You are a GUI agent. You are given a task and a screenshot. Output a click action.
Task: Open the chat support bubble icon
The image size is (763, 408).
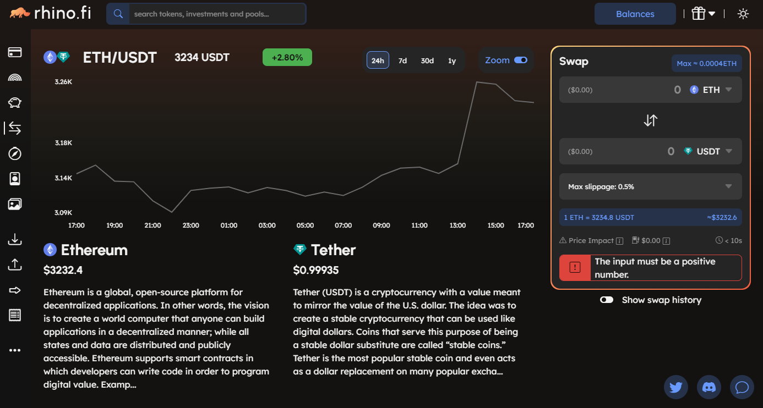coord(742,387)
